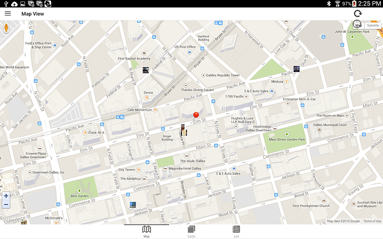Click the Scottish Rite Library museum icon
Image resolution: width=383 pixels, height=239 pixels.
354,204
